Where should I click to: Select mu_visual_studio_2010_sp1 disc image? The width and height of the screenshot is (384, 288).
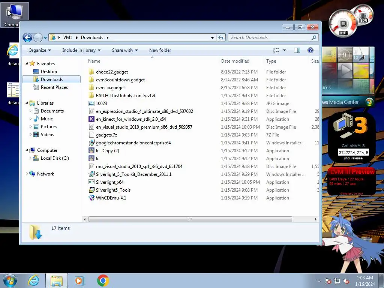(139, 166)
